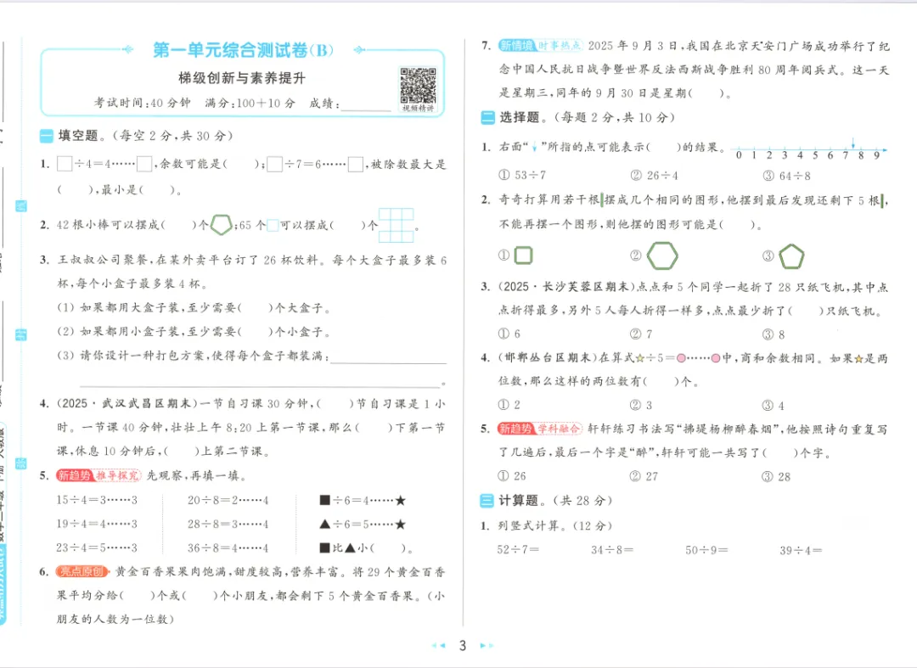The image size is (917, 668).
Task: Click the small blue square after 65个
Action: (273, 226)
